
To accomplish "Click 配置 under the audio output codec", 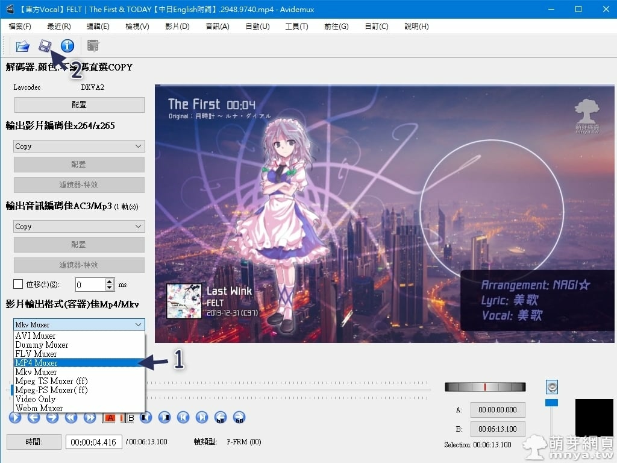I will tap(79, 245).
